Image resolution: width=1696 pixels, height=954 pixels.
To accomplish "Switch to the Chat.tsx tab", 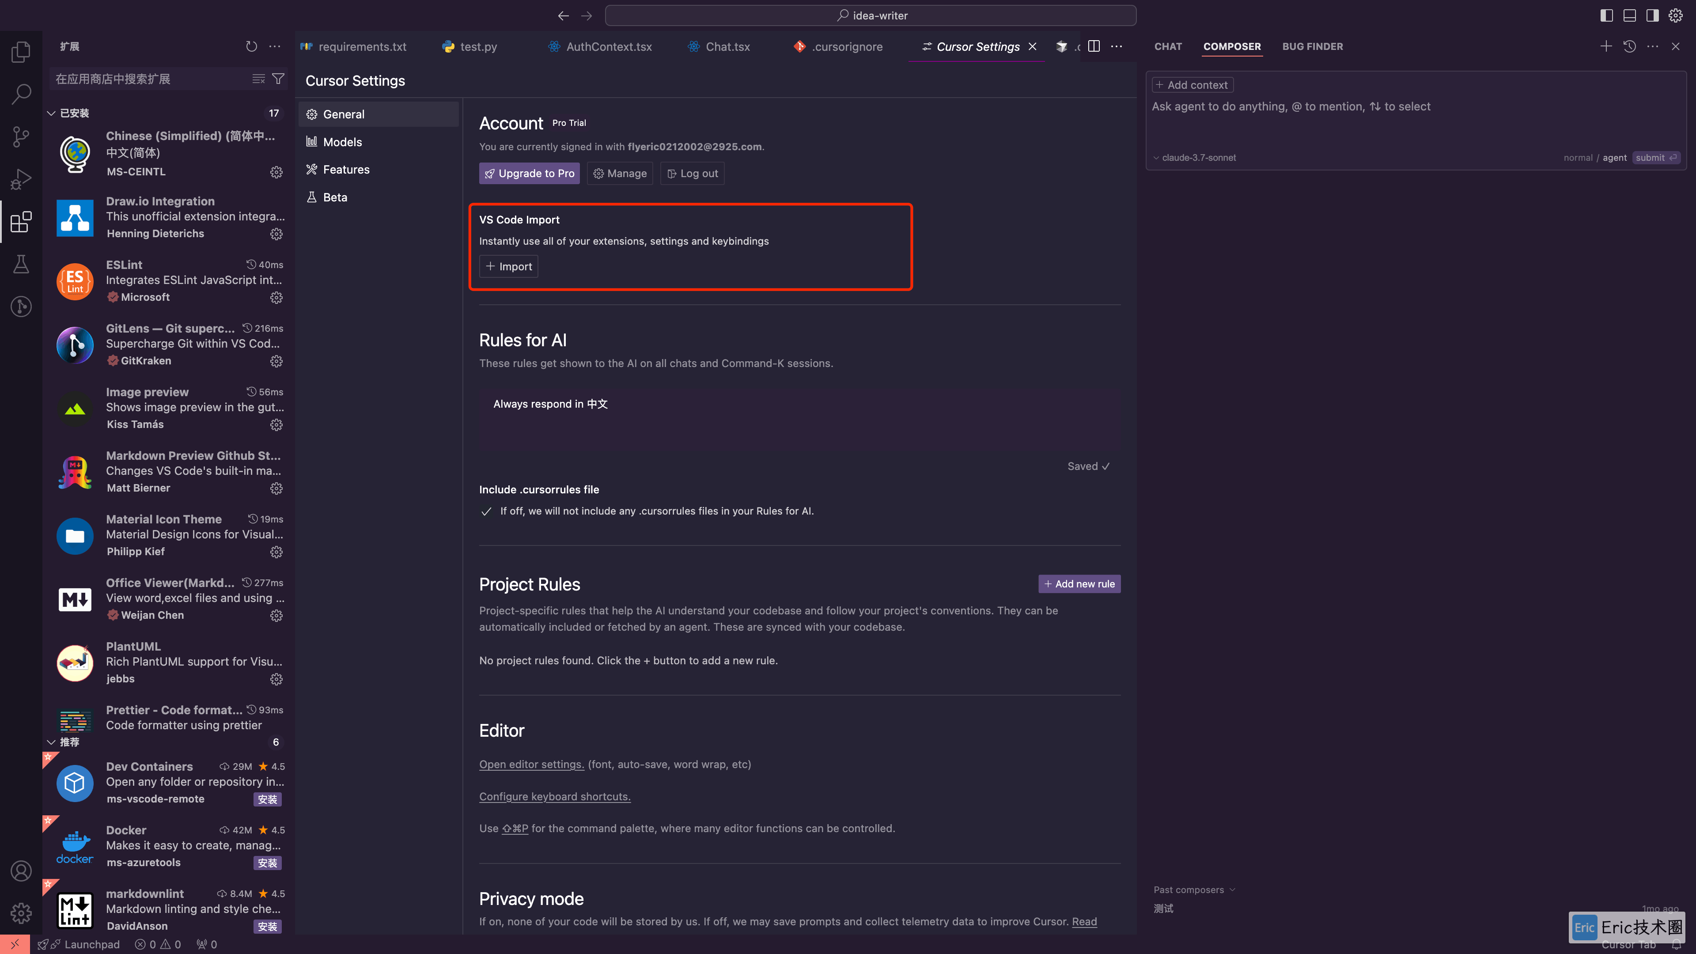I will click(x=719, y=46).
